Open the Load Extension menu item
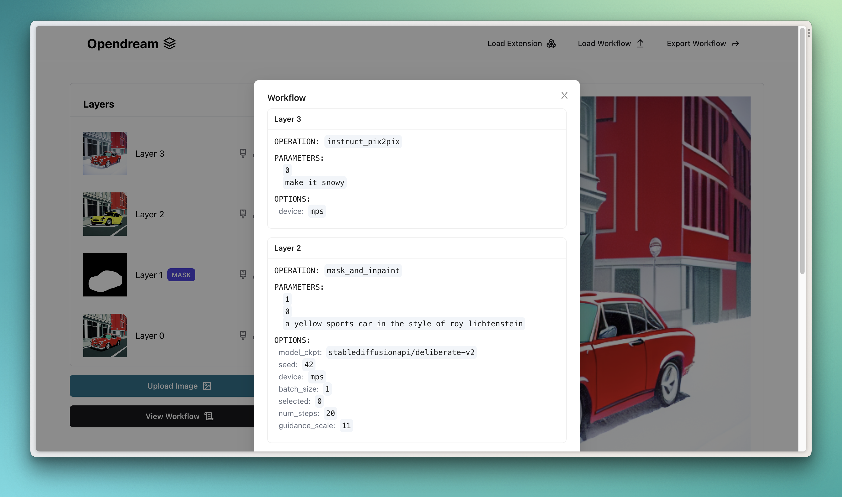Image resolution: width=842 pixels, height=497 pixels. coord(515,44)
